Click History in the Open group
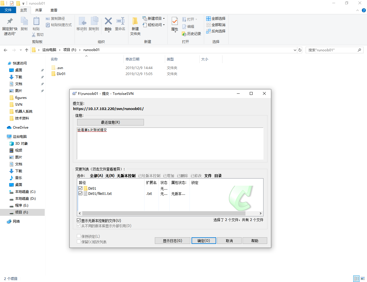367x282 pixels. (192, 34)
